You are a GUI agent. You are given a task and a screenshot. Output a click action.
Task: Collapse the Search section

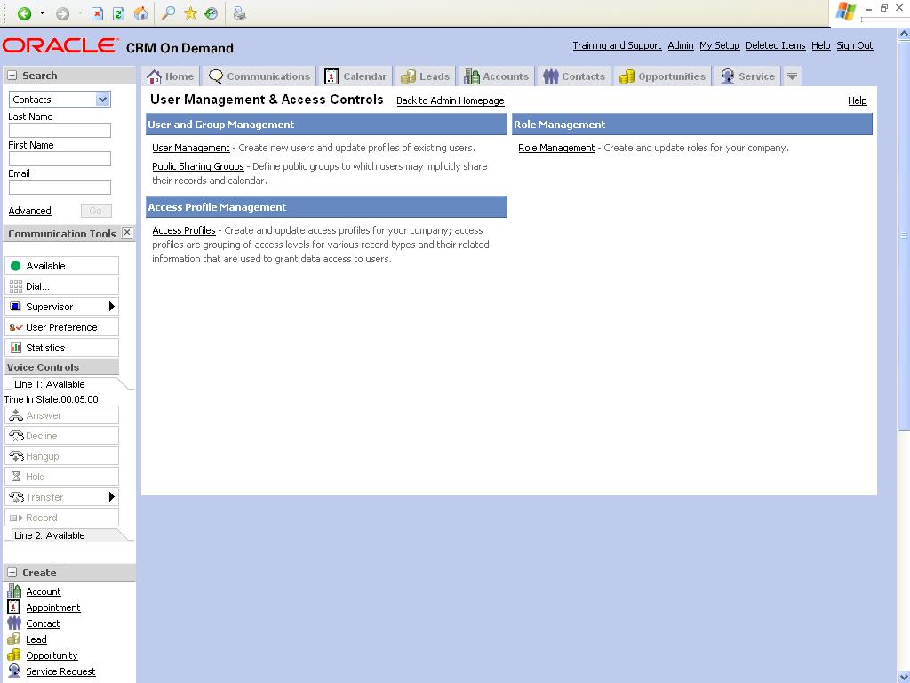pos(12,76)
